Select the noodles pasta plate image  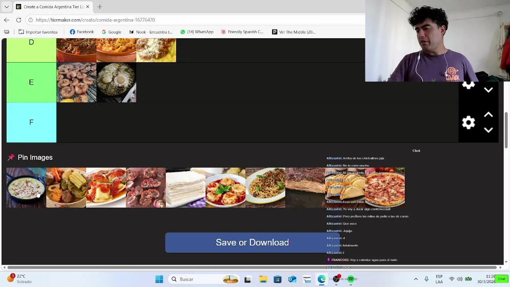[265, 188]
